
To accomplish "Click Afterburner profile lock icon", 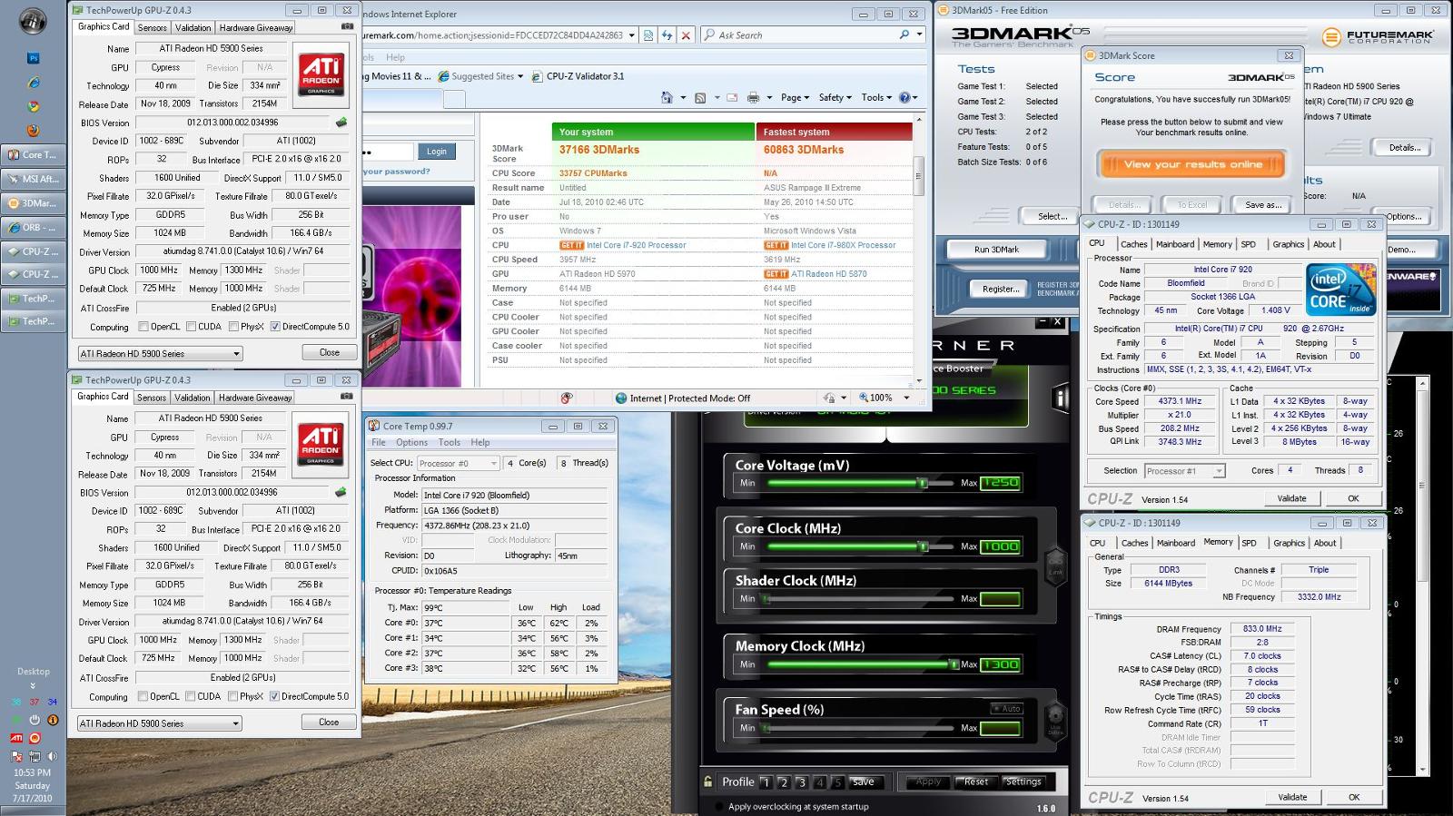I will 708,782.
